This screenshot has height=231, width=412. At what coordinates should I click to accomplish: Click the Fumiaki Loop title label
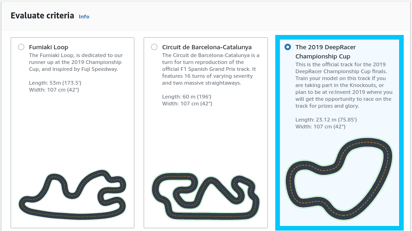[48, 47]
